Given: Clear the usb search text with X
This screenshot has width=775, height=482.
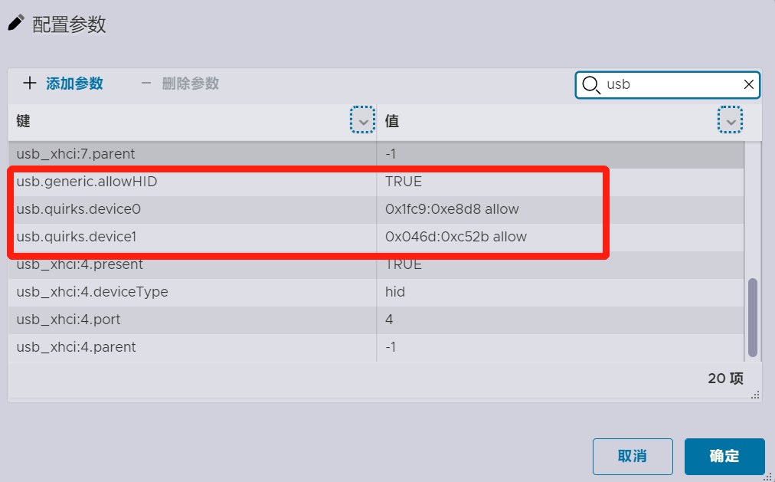Looking at the screenshot, I should click(x=748, y=84).
